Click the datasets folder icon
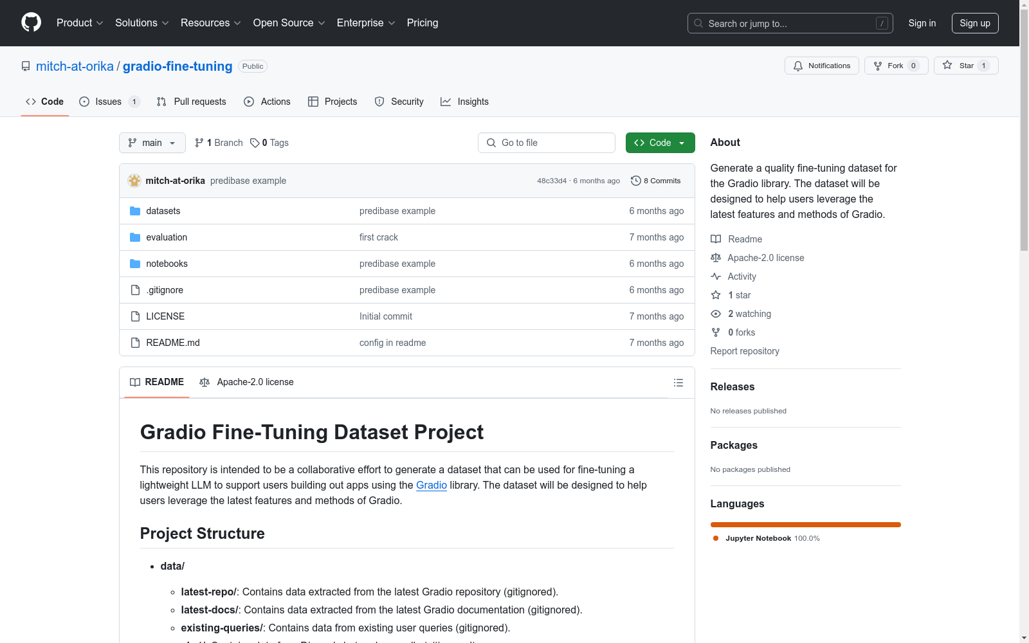 135,211
